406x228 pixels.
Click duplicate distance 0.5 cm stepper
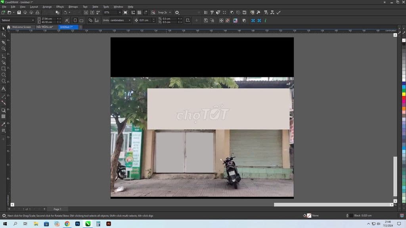point(180,20)
